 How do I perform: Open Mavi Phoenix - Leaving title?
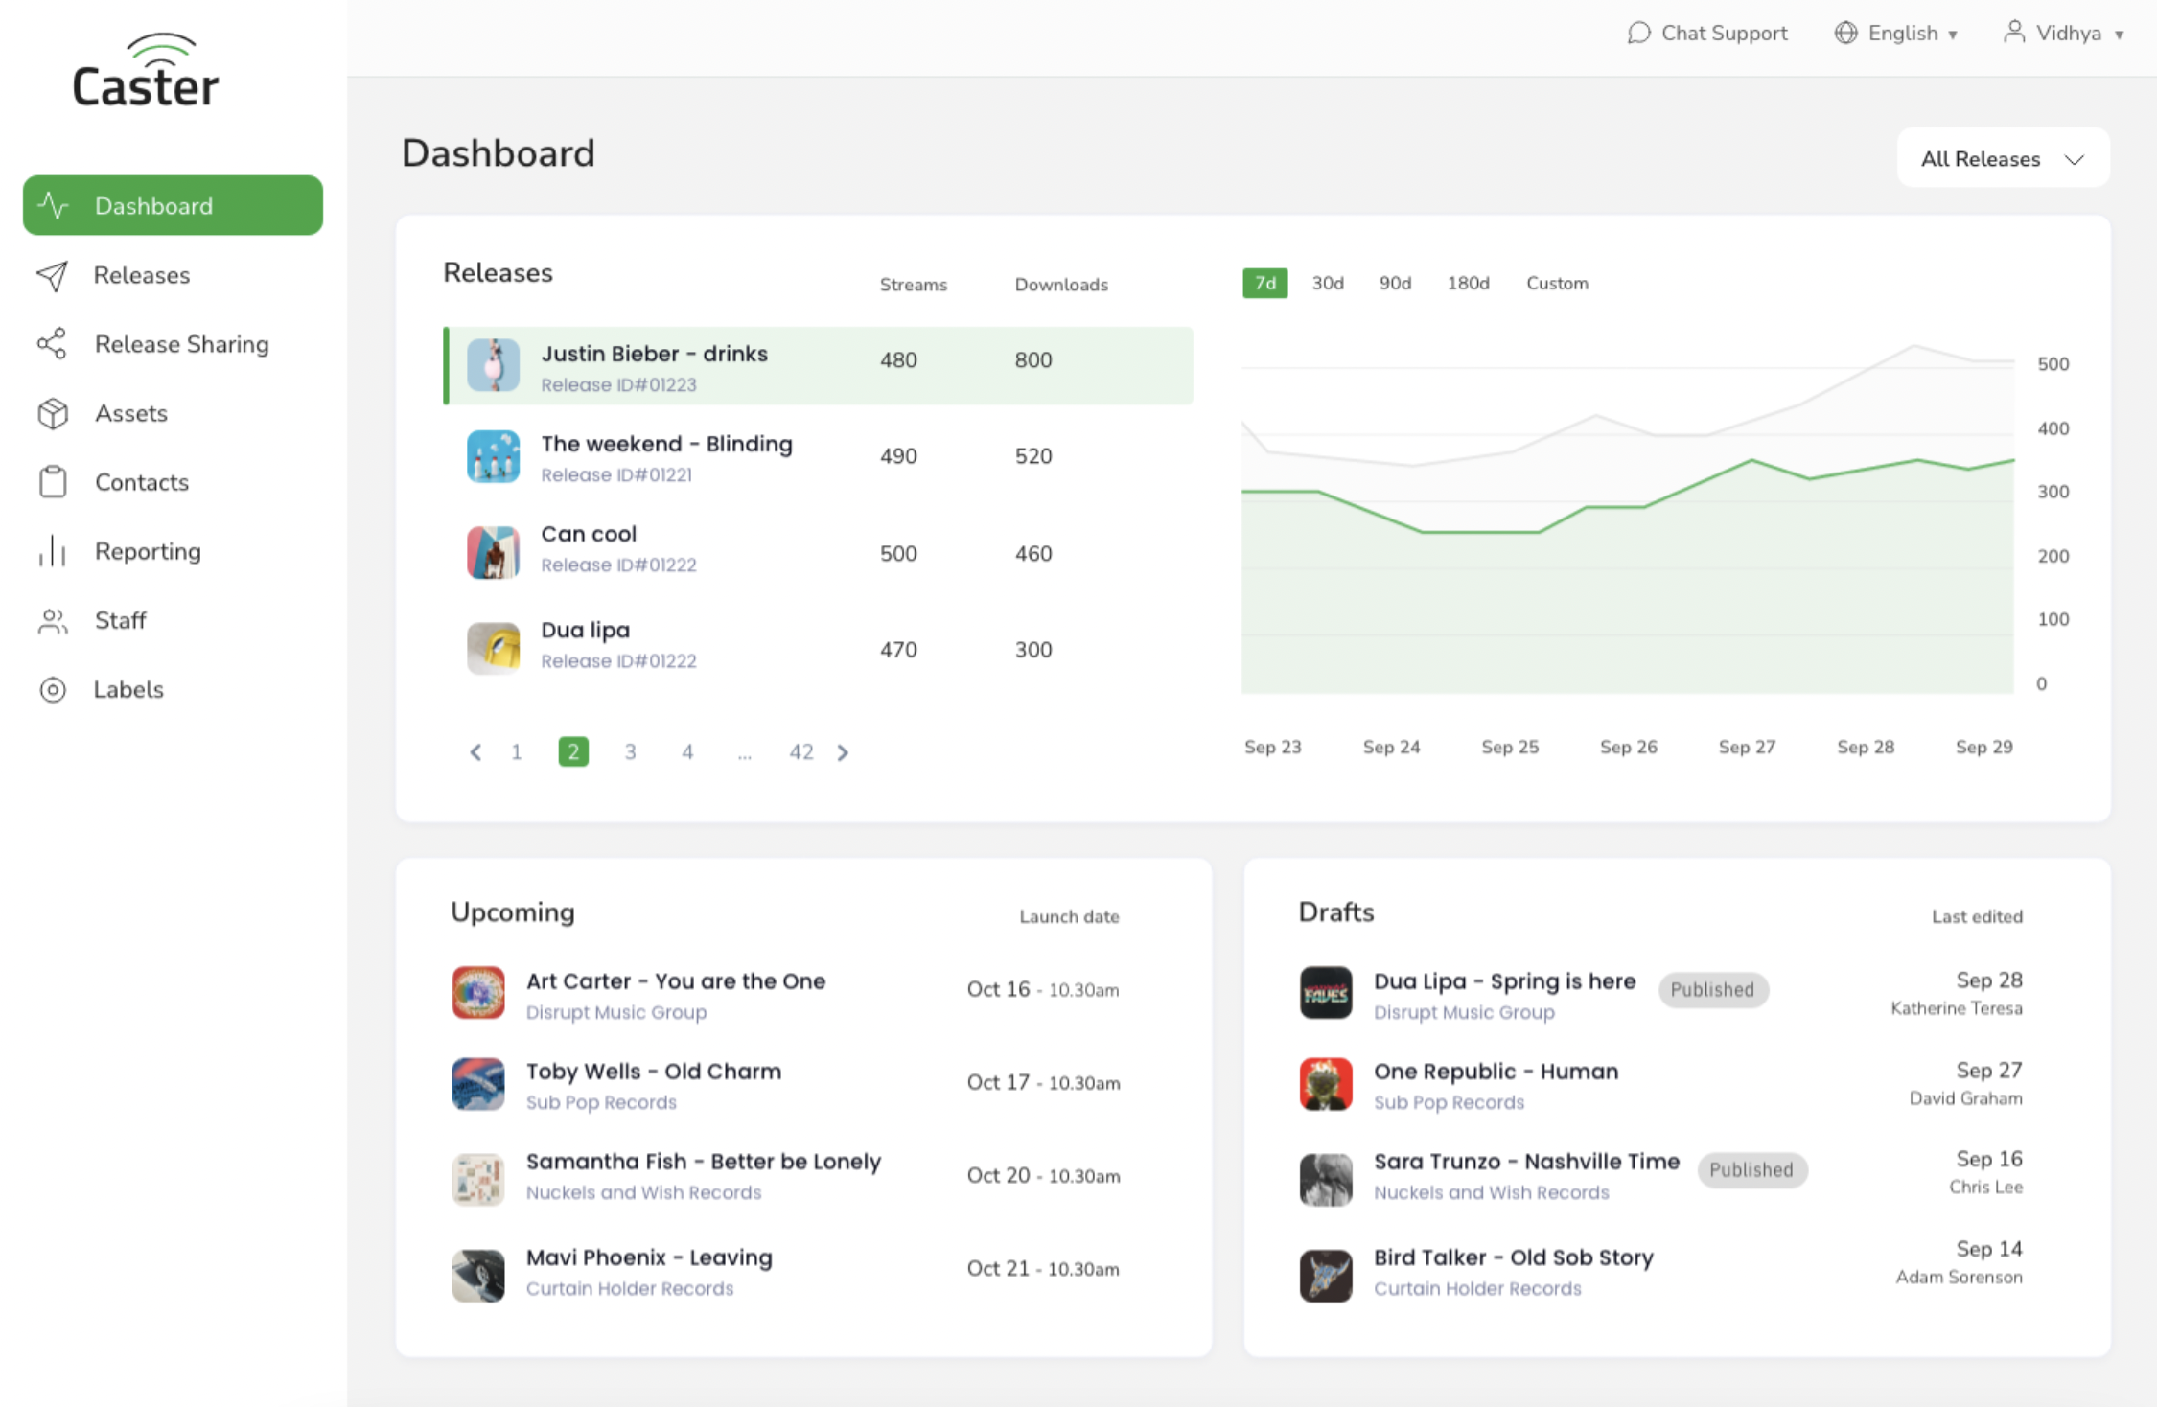(x=649, y=1257)
